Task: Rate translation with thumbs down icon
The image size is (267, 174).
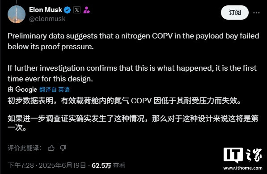Action: pyautogui.click(x=63, y=148)
